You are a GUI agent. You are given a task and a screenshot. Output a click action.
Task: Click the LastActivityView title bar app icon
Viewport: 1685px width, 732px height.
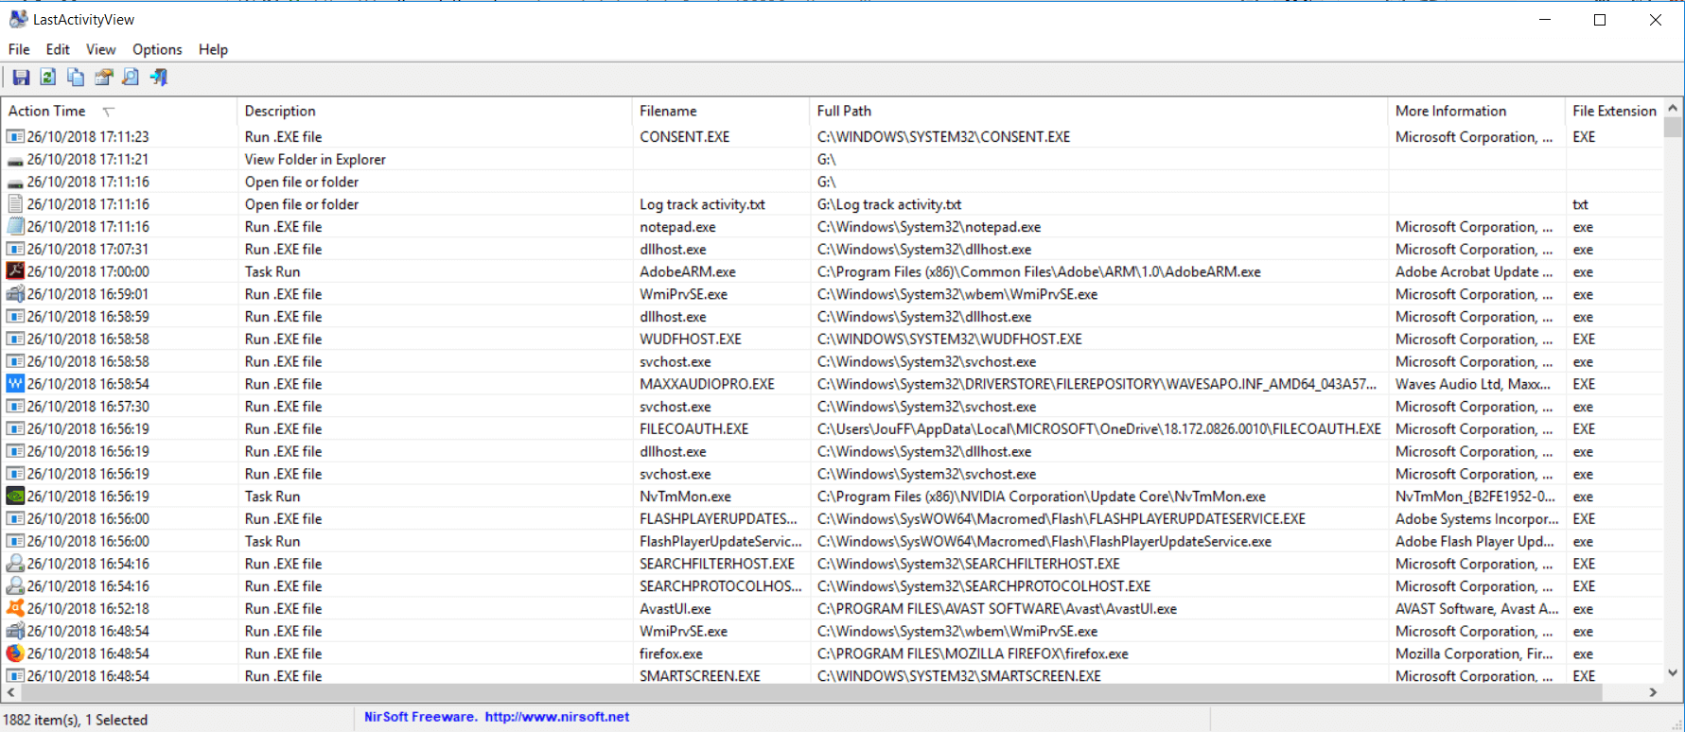pos(18,19)
